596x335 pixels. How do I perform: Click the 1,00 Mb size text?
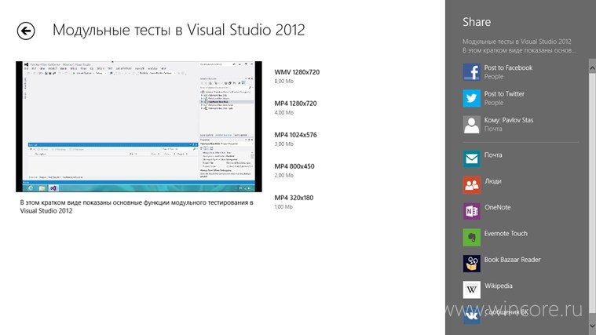click(283, 207)
